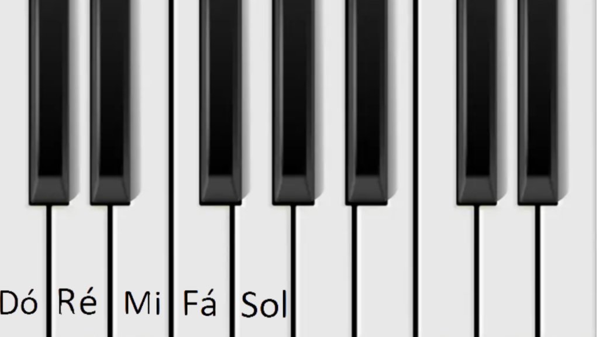Play the black key between Ré and Mi
This screenshot has width=599, height=337.
point(111,101)
